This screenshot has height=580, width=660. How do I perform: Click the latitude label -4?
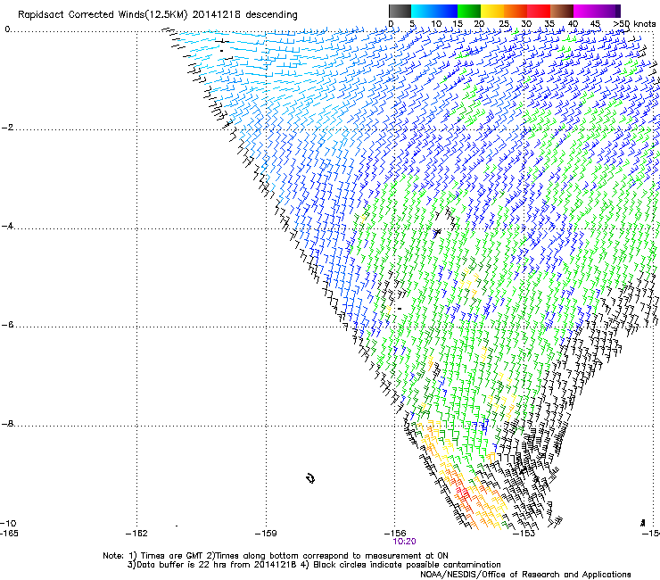[x=7, y=226]
